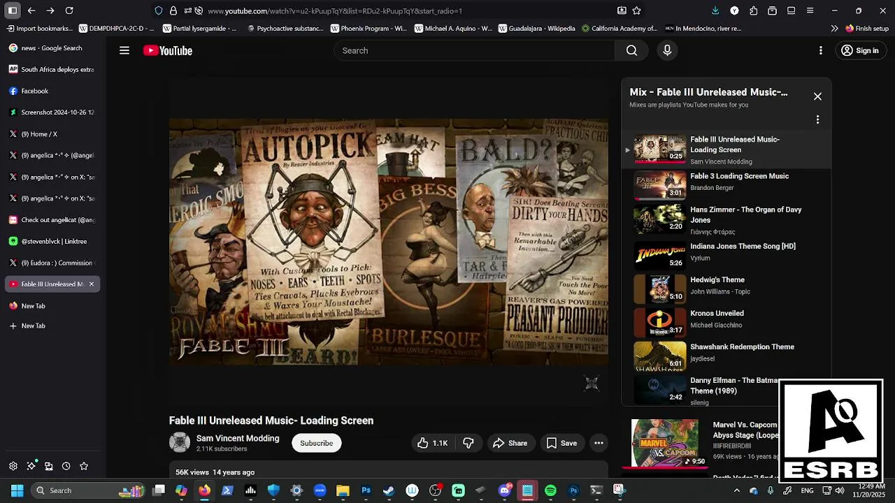Open Sam Vincent Modding channel avatar
895x503 pixels.
180,442
